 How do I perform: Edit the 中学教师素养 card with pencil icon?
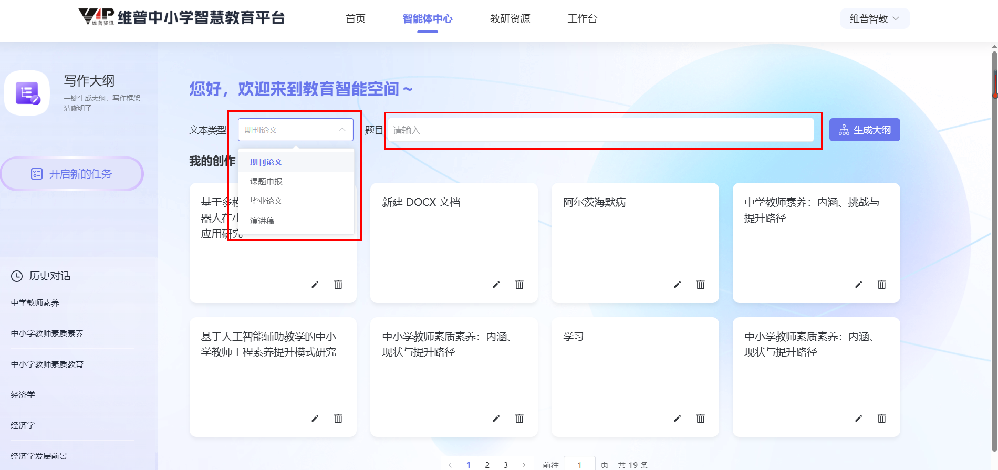pyautogui.click(x=858, y=285)
